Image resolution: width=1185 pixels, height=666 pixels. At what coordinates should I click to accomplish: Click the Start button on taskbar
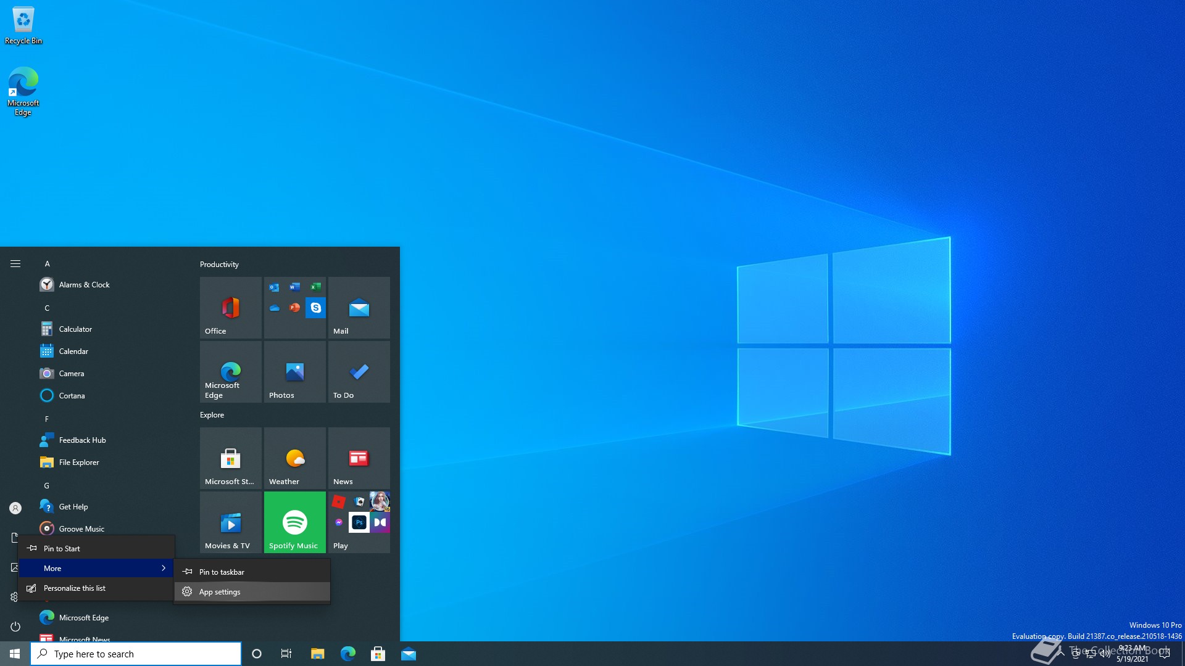tap(15, 654)
